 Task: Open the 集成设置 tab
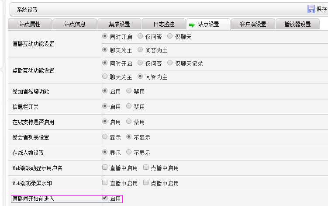pyautogui.click(x=119, y=24)
